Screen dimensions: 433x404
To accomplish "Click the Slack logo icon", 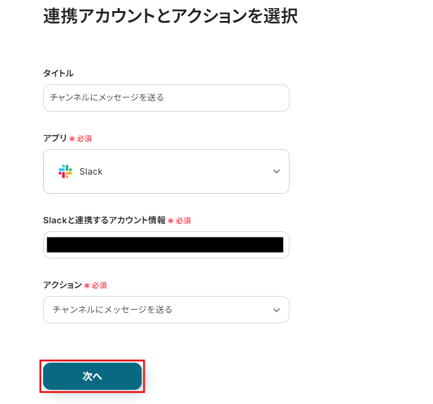I will 65,171.
